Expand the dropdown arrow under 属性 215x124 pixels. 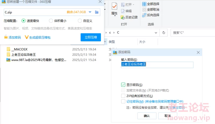tap(115, 16)
